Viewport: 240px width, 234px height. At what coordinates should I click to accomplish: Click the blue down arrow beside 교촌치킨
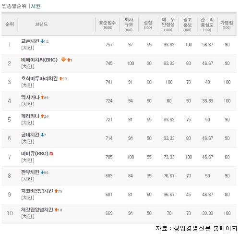click(x=42, y=41)
